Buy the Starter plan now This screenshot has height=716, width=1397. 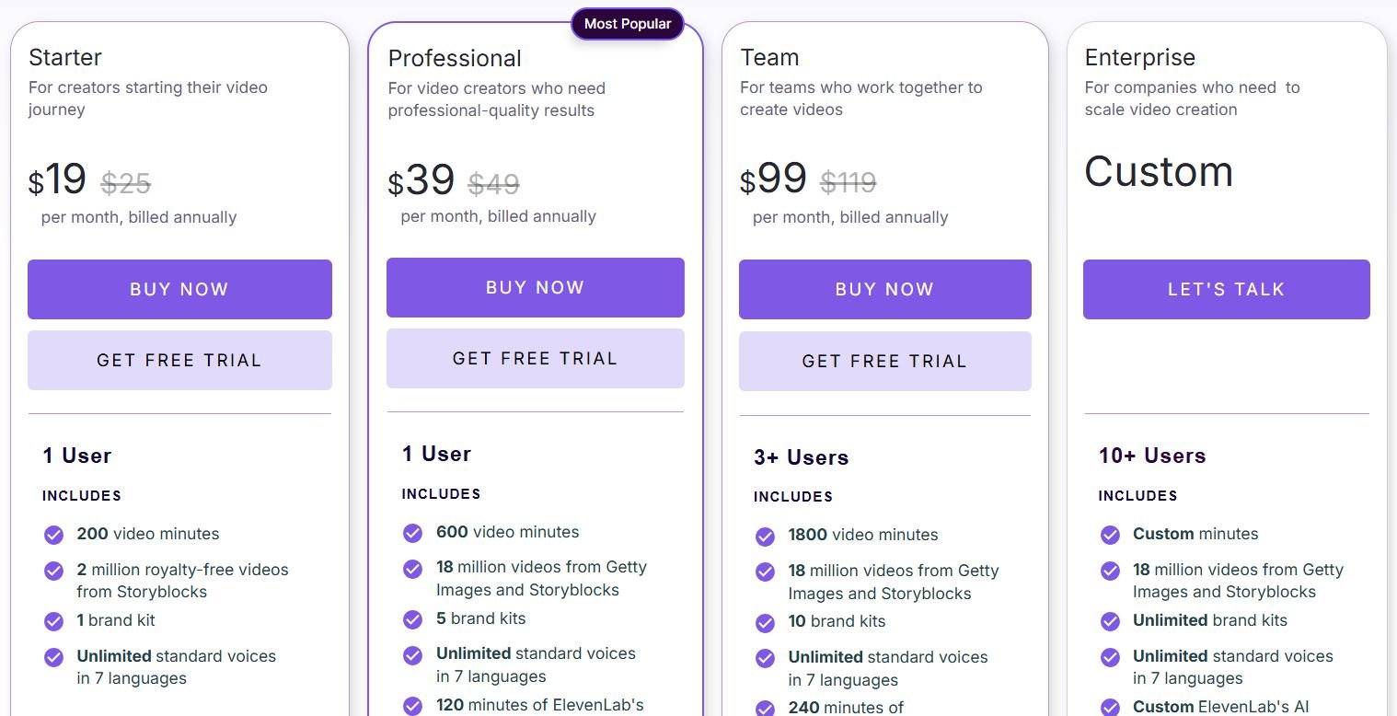coord(179,289)
